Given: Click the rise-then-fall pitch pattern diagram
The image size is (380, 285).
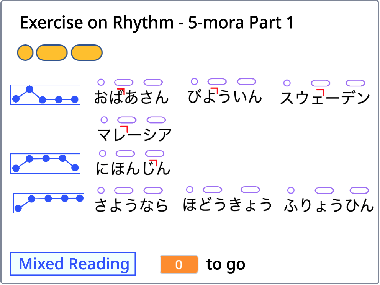Looking at the screenshot, I should coord(45,94).
